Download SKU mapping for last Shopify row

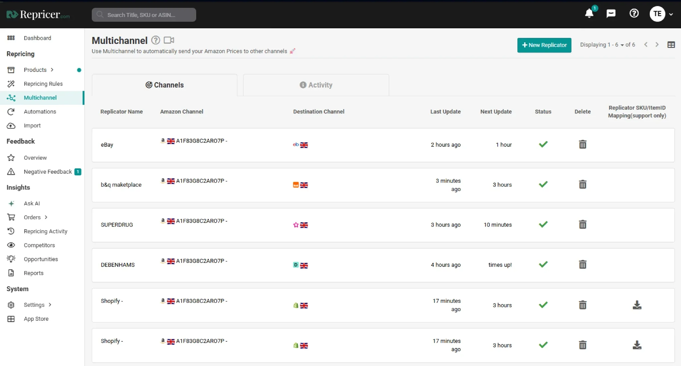pos(637,345)
